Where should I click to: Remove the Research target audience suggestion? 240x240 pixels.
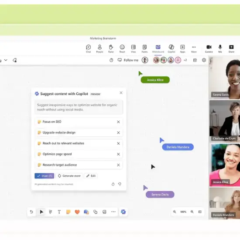click(118, 165)
